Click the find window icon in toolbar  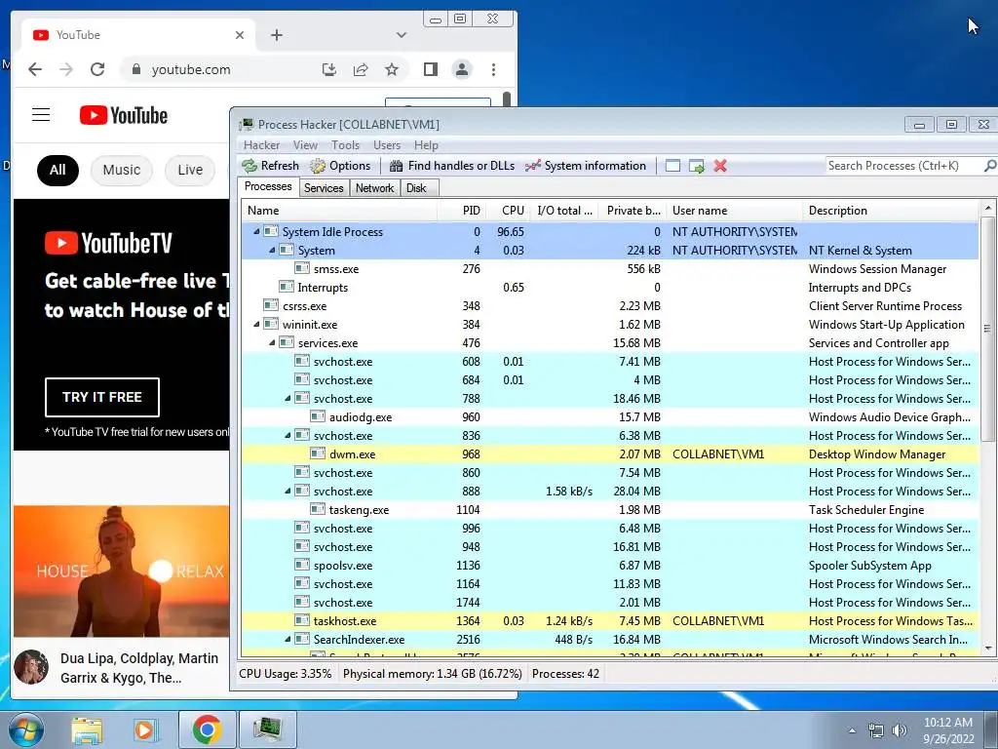click(672, 166)
